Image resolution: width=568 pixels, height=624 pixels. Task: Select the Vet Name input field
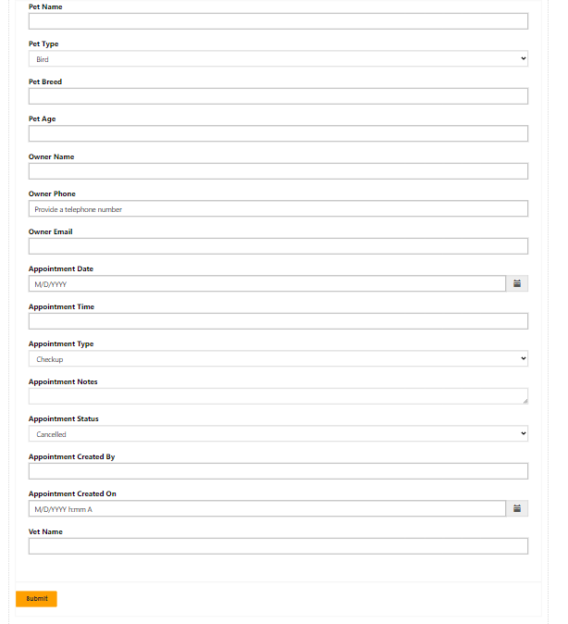278,546
